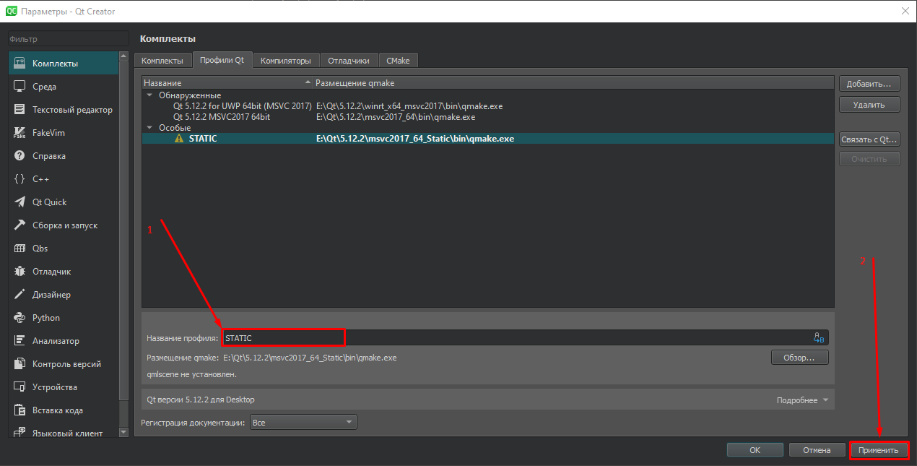Click the Применить button
Image resolution: width=917 pixels, height=466 pixels.
pos(878,450)
